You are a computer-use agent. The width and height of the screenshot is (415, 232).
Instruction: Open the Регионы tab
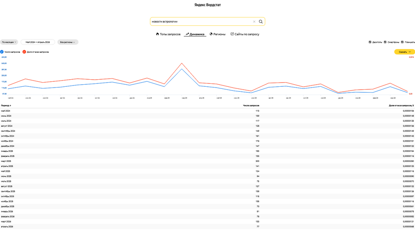[x=217, y=34]
